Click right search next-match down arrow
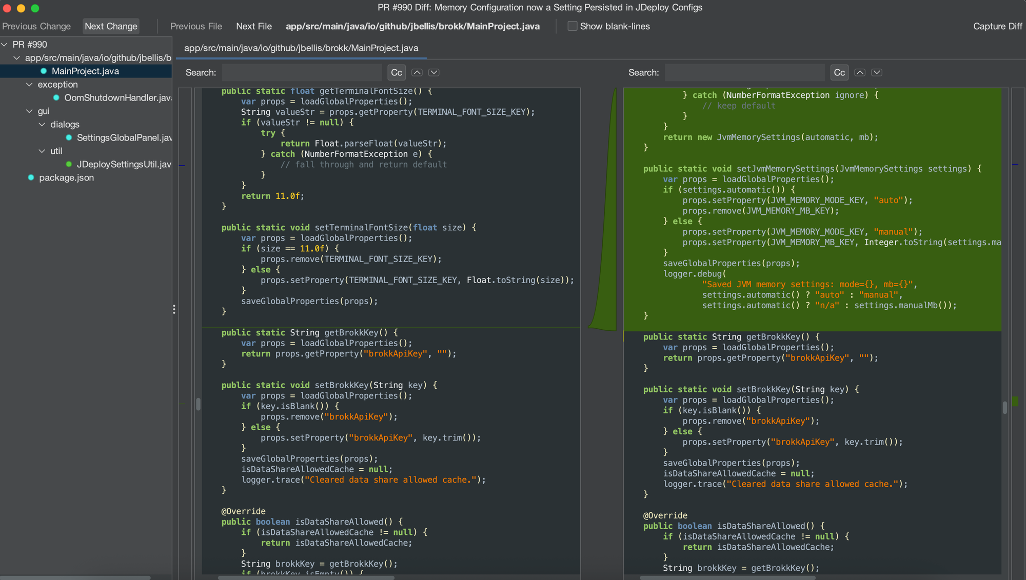Viewport: 1026px width, 580px height. point(877,72)
